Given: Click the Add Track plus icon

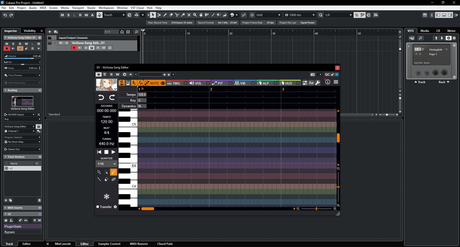Looking at the screenshot, I should pos(50,32).
